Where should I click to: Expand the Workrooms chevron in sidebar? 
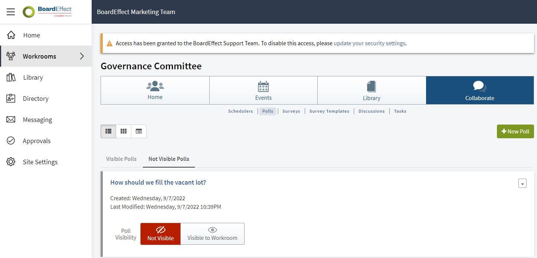(82, 56)
